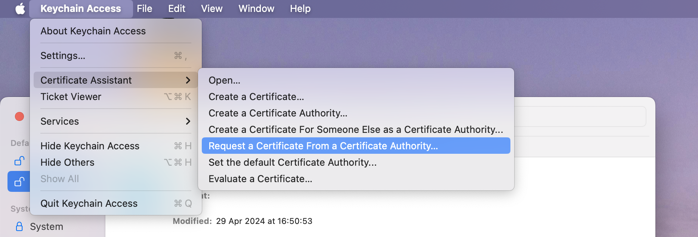Viewport: 698px width, 237px height.
Task: Click the Modified date 29 Apr 2024
Action: pyautogui.click(x=264, y=221)
